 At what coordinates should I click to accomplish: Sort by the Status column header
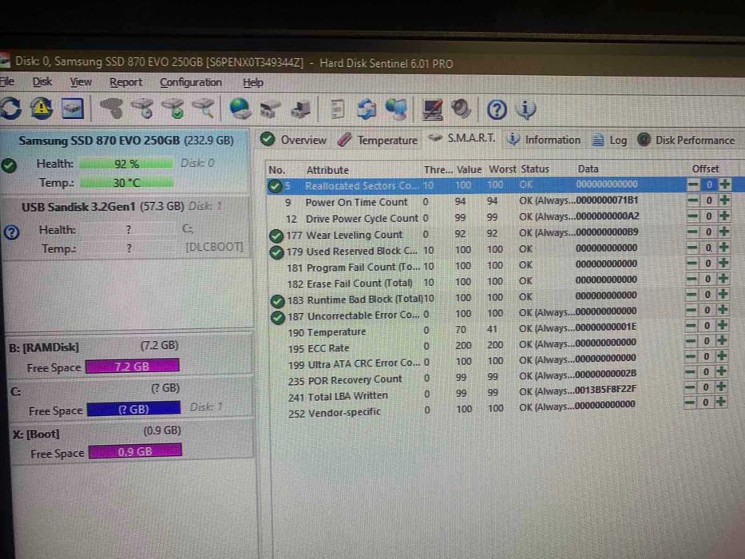coord(534,168)
